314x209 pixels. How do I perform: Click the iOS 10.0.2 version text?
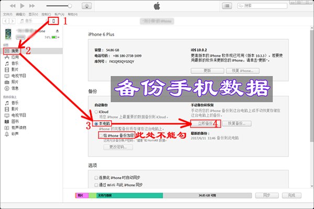pyautogui.click(x=199, y=50)
